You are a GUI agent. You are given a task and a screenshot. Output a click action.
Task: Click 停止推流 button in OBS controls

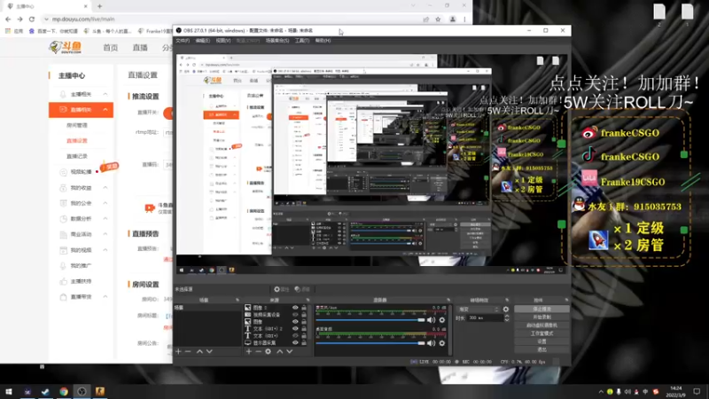(541, 309)
